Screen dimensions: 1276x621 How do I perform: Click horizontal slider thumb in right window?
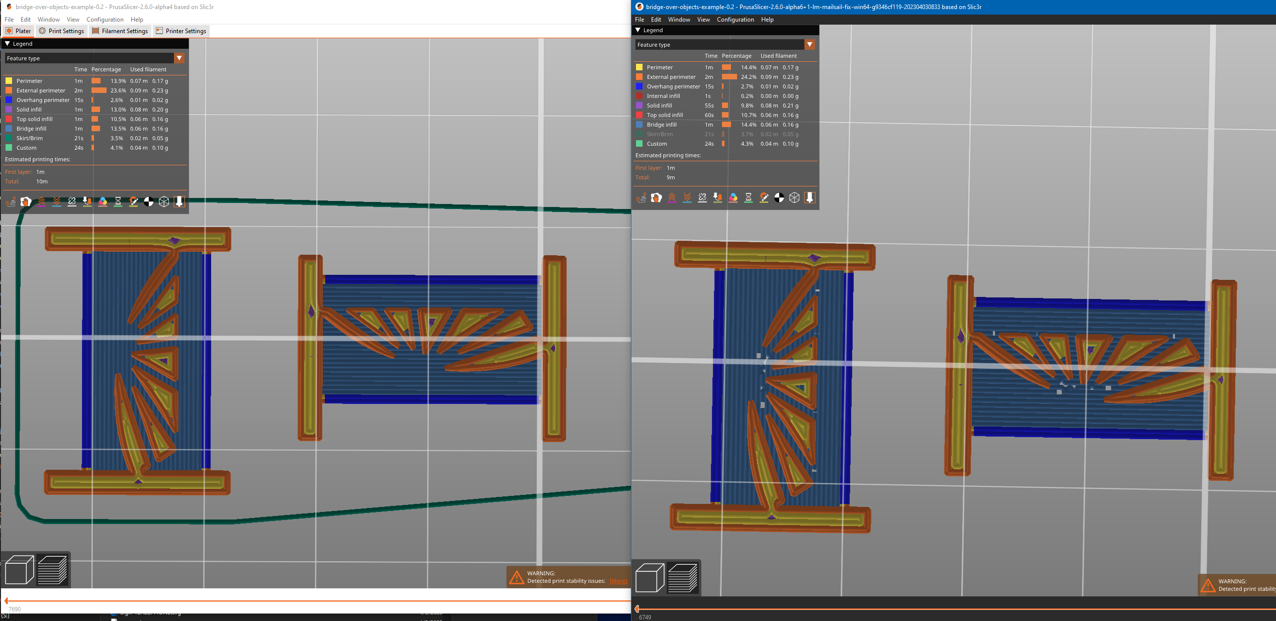[637, 609]
